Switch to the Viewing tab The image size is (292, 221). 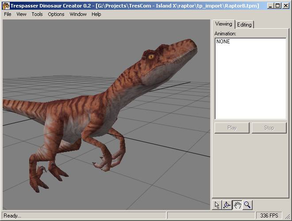tap(224, 24)
